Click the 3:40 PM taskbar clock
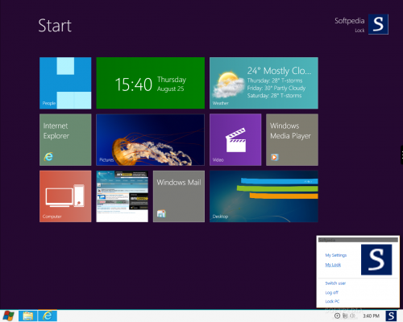The image size is (403, 322). pyautogui.click(x=371, y=316)
